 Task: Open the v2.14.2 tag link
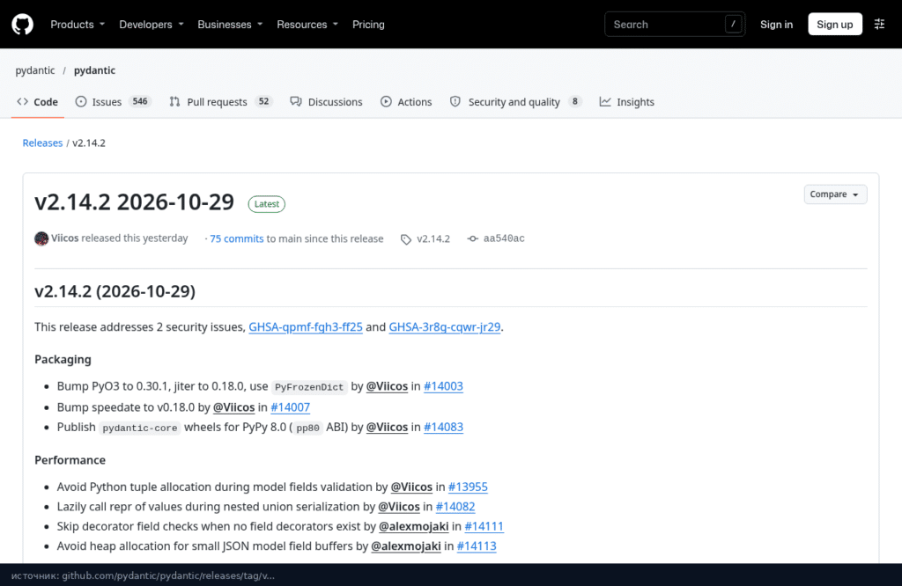(433, 238)
